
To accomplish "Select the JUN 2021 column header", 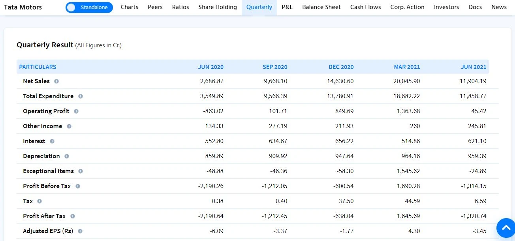I will pos(474,67).
